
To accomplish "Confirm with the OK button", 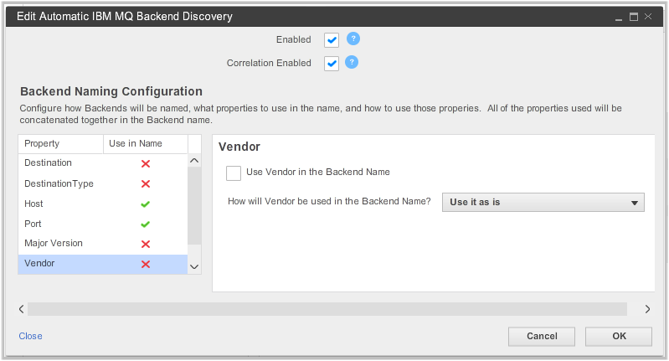I will pyautogui.click(x=619, y=336).
